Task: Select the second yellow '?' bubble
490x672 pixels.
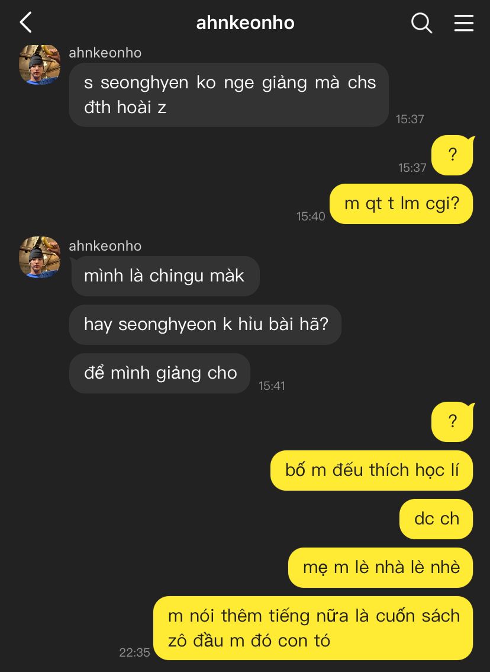Action: 453,421
